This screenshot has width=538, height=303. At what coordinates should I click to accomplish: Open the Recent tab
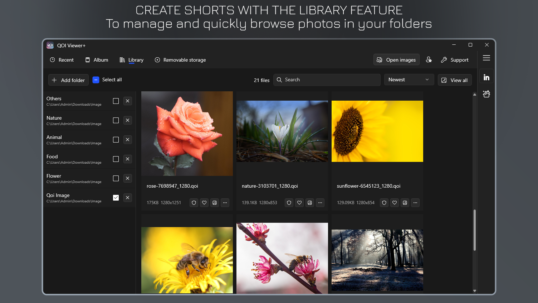pos(62,60)
